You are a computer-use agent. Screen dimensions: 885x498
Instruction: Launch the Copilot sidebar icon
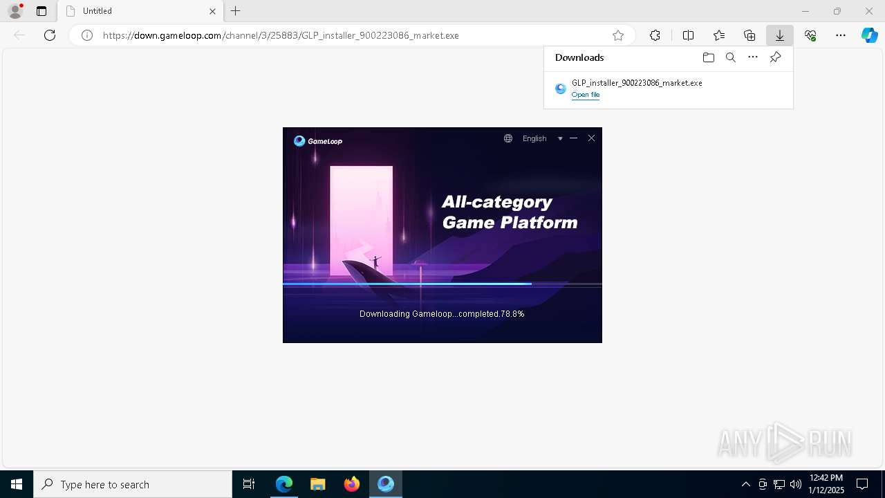(x=870, y=35)
